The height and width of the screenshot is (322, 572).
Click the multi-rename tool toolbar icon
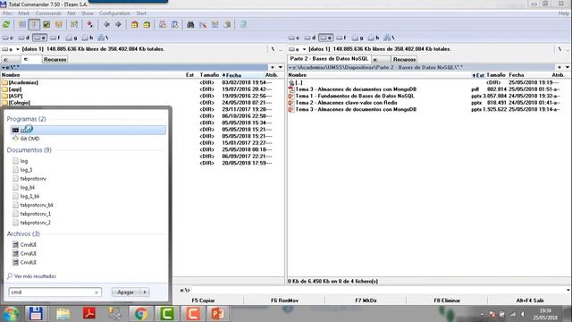pos(203,24)
